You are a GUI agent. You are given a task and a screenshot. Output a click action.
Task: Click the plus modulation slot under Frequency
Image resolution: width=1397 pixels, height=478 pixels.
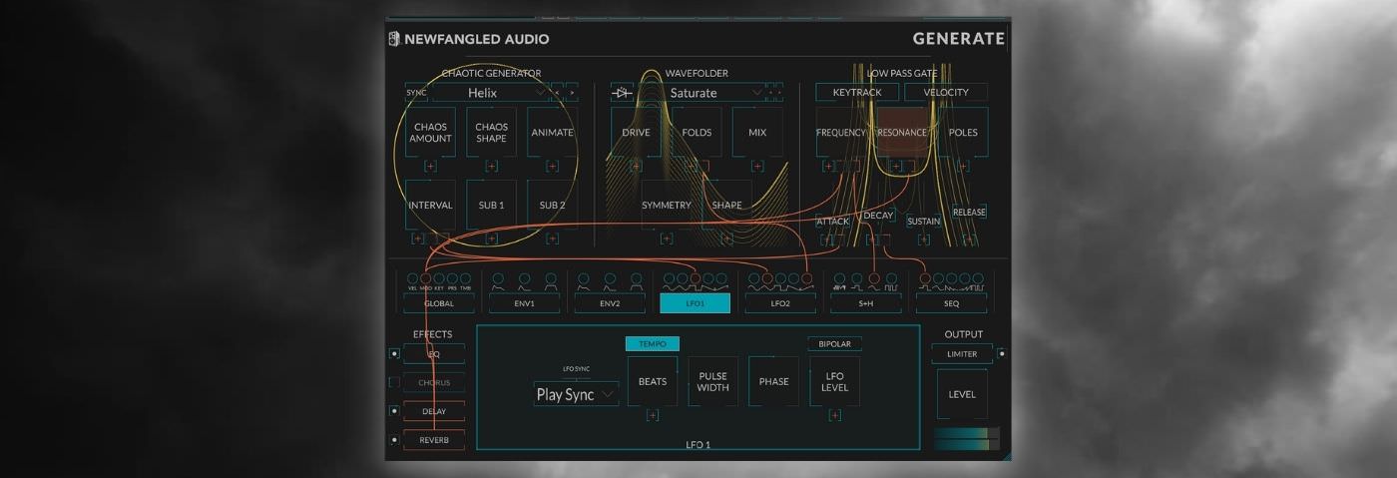coord(828,166)
